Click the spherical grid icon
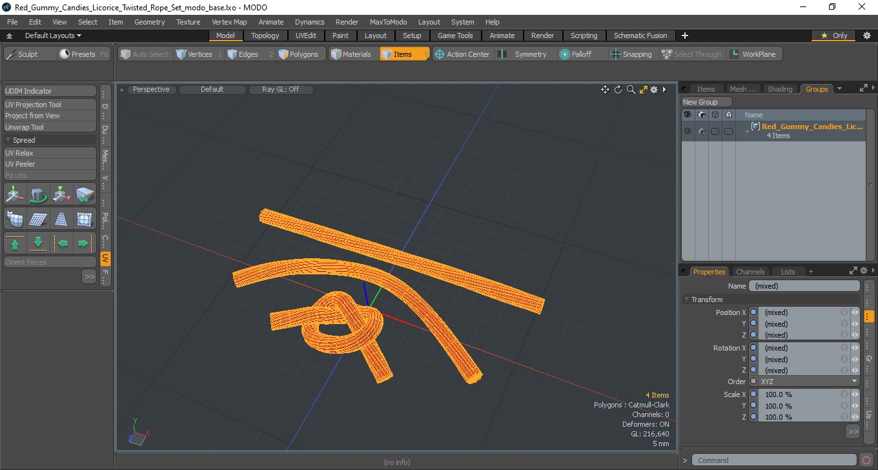Image resolution: width=878 pixels, height=470 pixels. [85, 219]
